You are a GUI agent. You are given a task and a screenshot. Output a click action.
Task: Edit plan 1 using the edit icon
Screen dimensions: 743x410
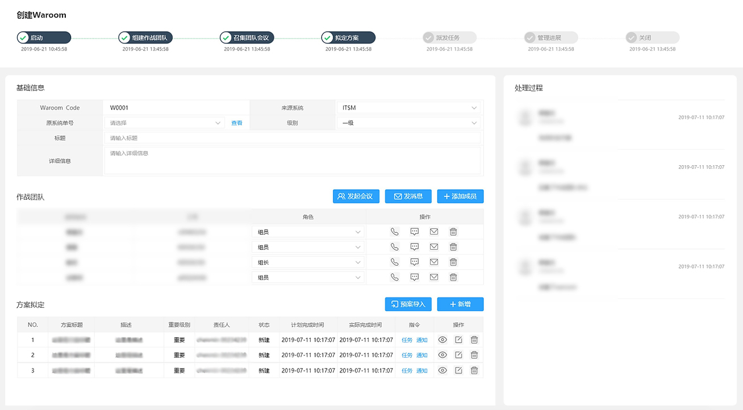[x=458, y=340]
